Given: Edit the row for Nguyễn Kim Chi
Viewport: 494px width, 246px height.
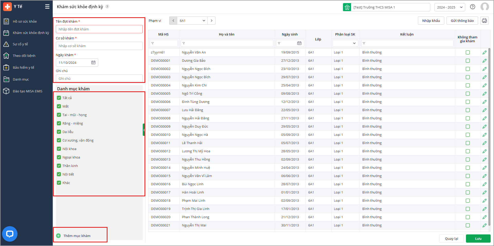Looking at the screenshot, I should (x=484, y=85).
